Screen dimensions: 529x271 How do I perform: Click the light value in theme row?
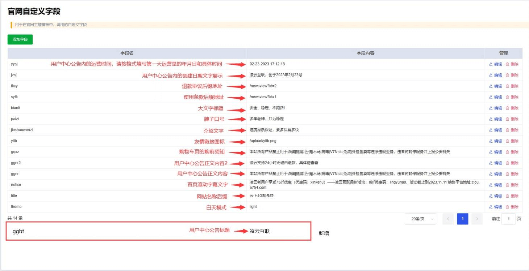[253, 207]
